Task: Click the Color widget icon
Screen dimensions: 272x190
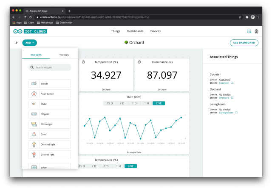Action: (x=34, y=134)
